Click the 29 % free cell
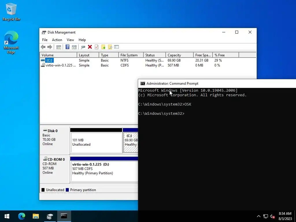 pyautogui.click(x=218, y=60)
